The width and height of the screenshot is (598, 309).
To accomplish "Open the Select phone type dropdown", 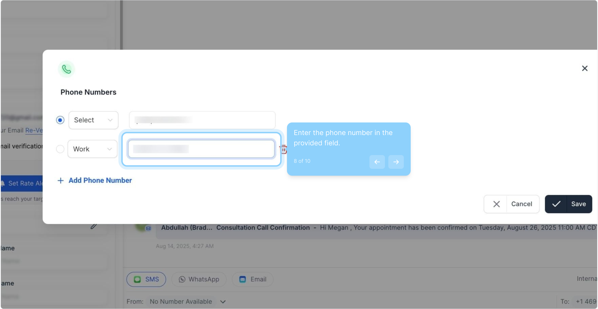I will (x=93, y=120).
